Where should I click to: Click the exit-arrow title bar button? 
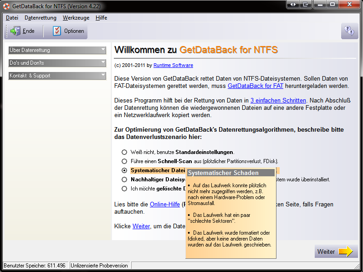(306, 5)
